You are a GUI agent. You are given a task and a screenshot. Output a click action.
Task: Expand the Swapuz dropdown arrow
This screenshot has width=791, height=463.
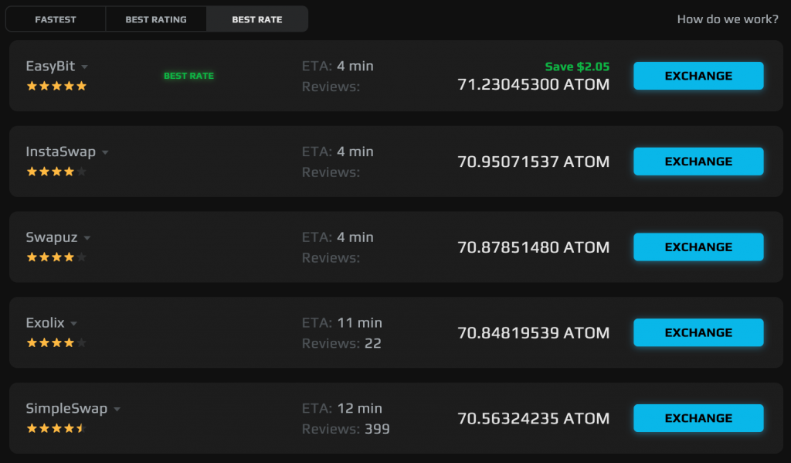[x=87, y=238]
